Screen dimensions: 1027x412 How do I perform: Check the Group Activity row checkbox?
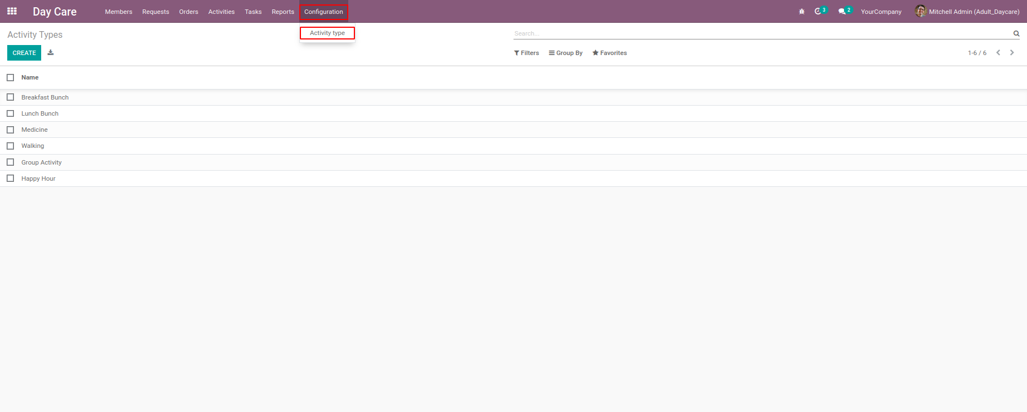pos(11,162)
